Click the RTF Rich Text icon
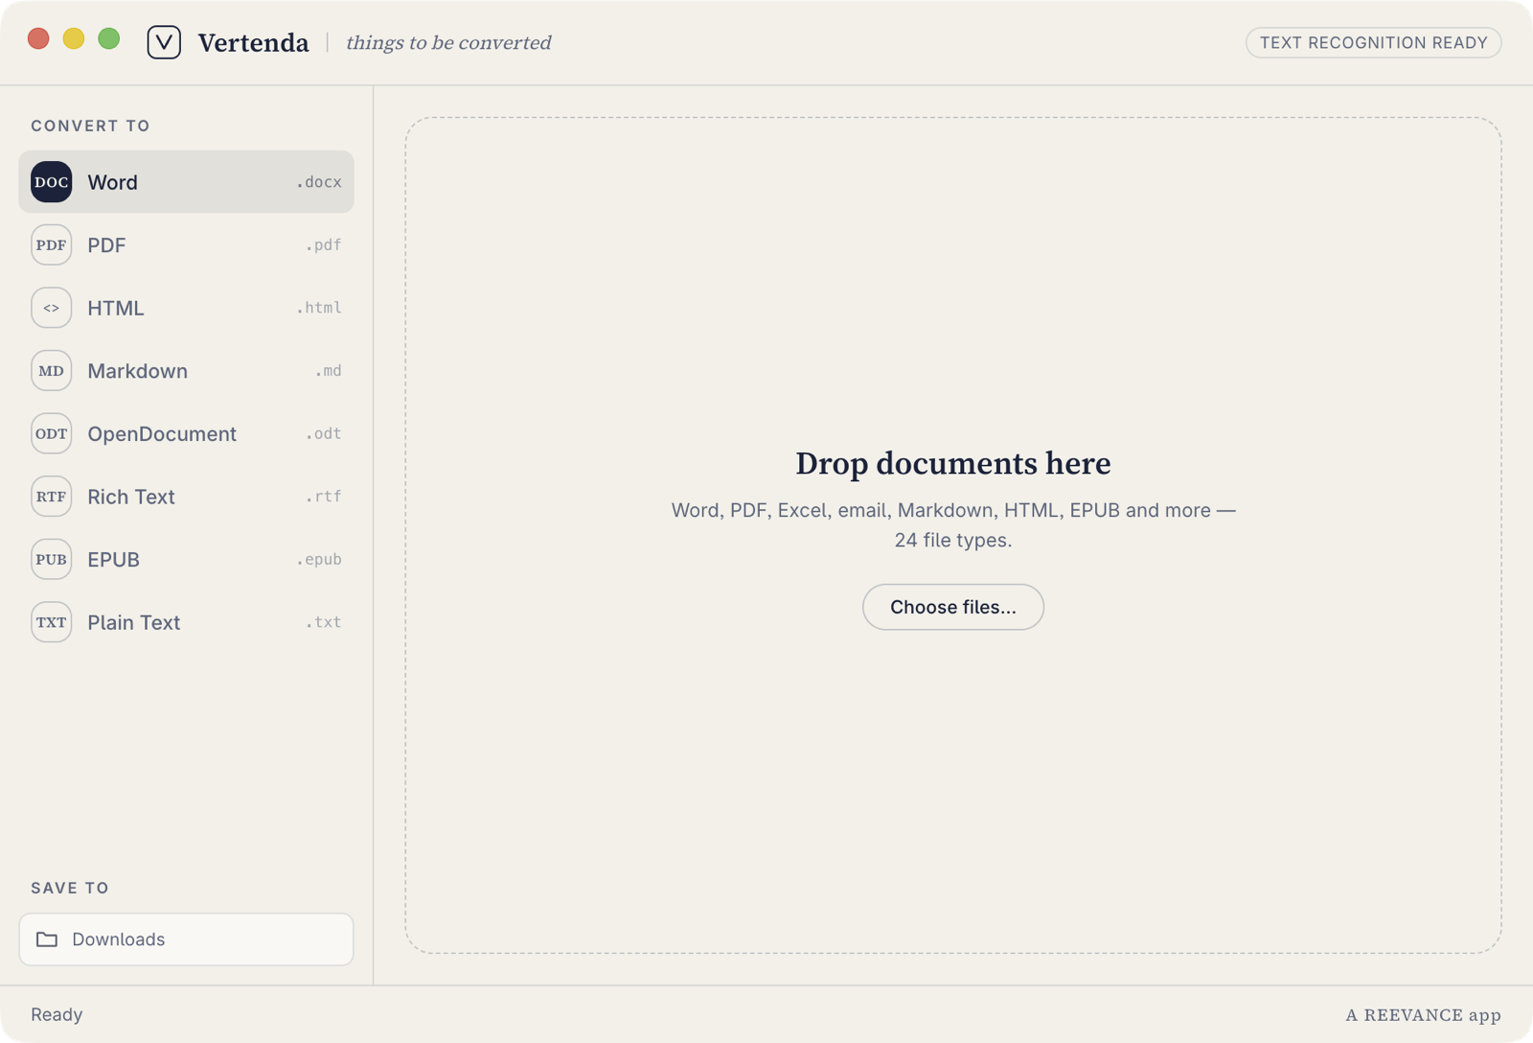This screenshot has width=1533, height=1043. tap(51, 497)
